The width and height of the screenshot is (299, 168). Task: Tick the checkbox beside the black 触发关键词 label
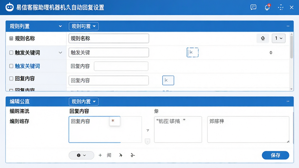[x=11, y=52]
